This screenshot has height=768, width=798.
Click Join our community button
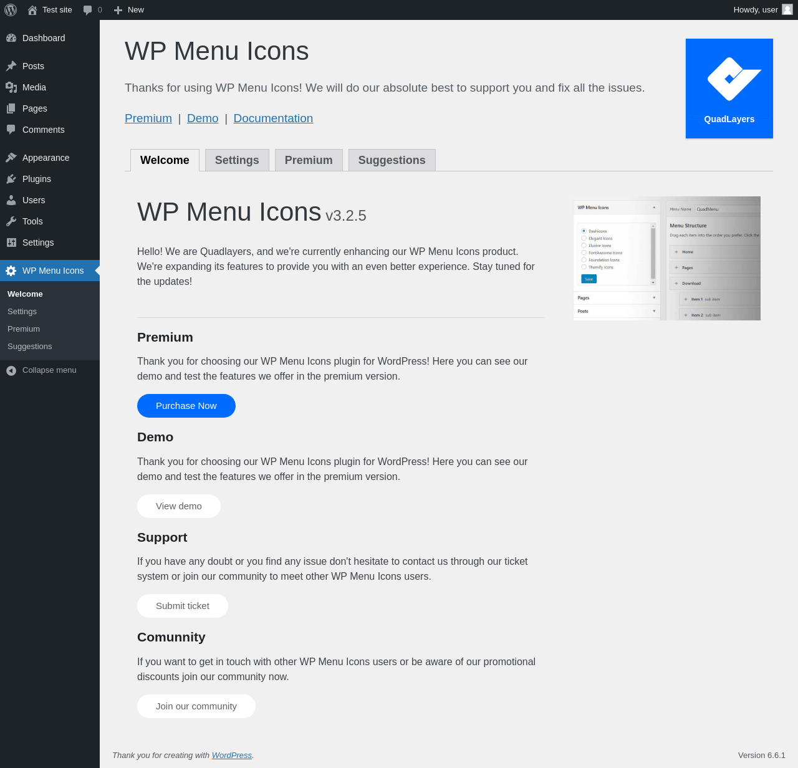pyautogui.click(x=196, y=706)
